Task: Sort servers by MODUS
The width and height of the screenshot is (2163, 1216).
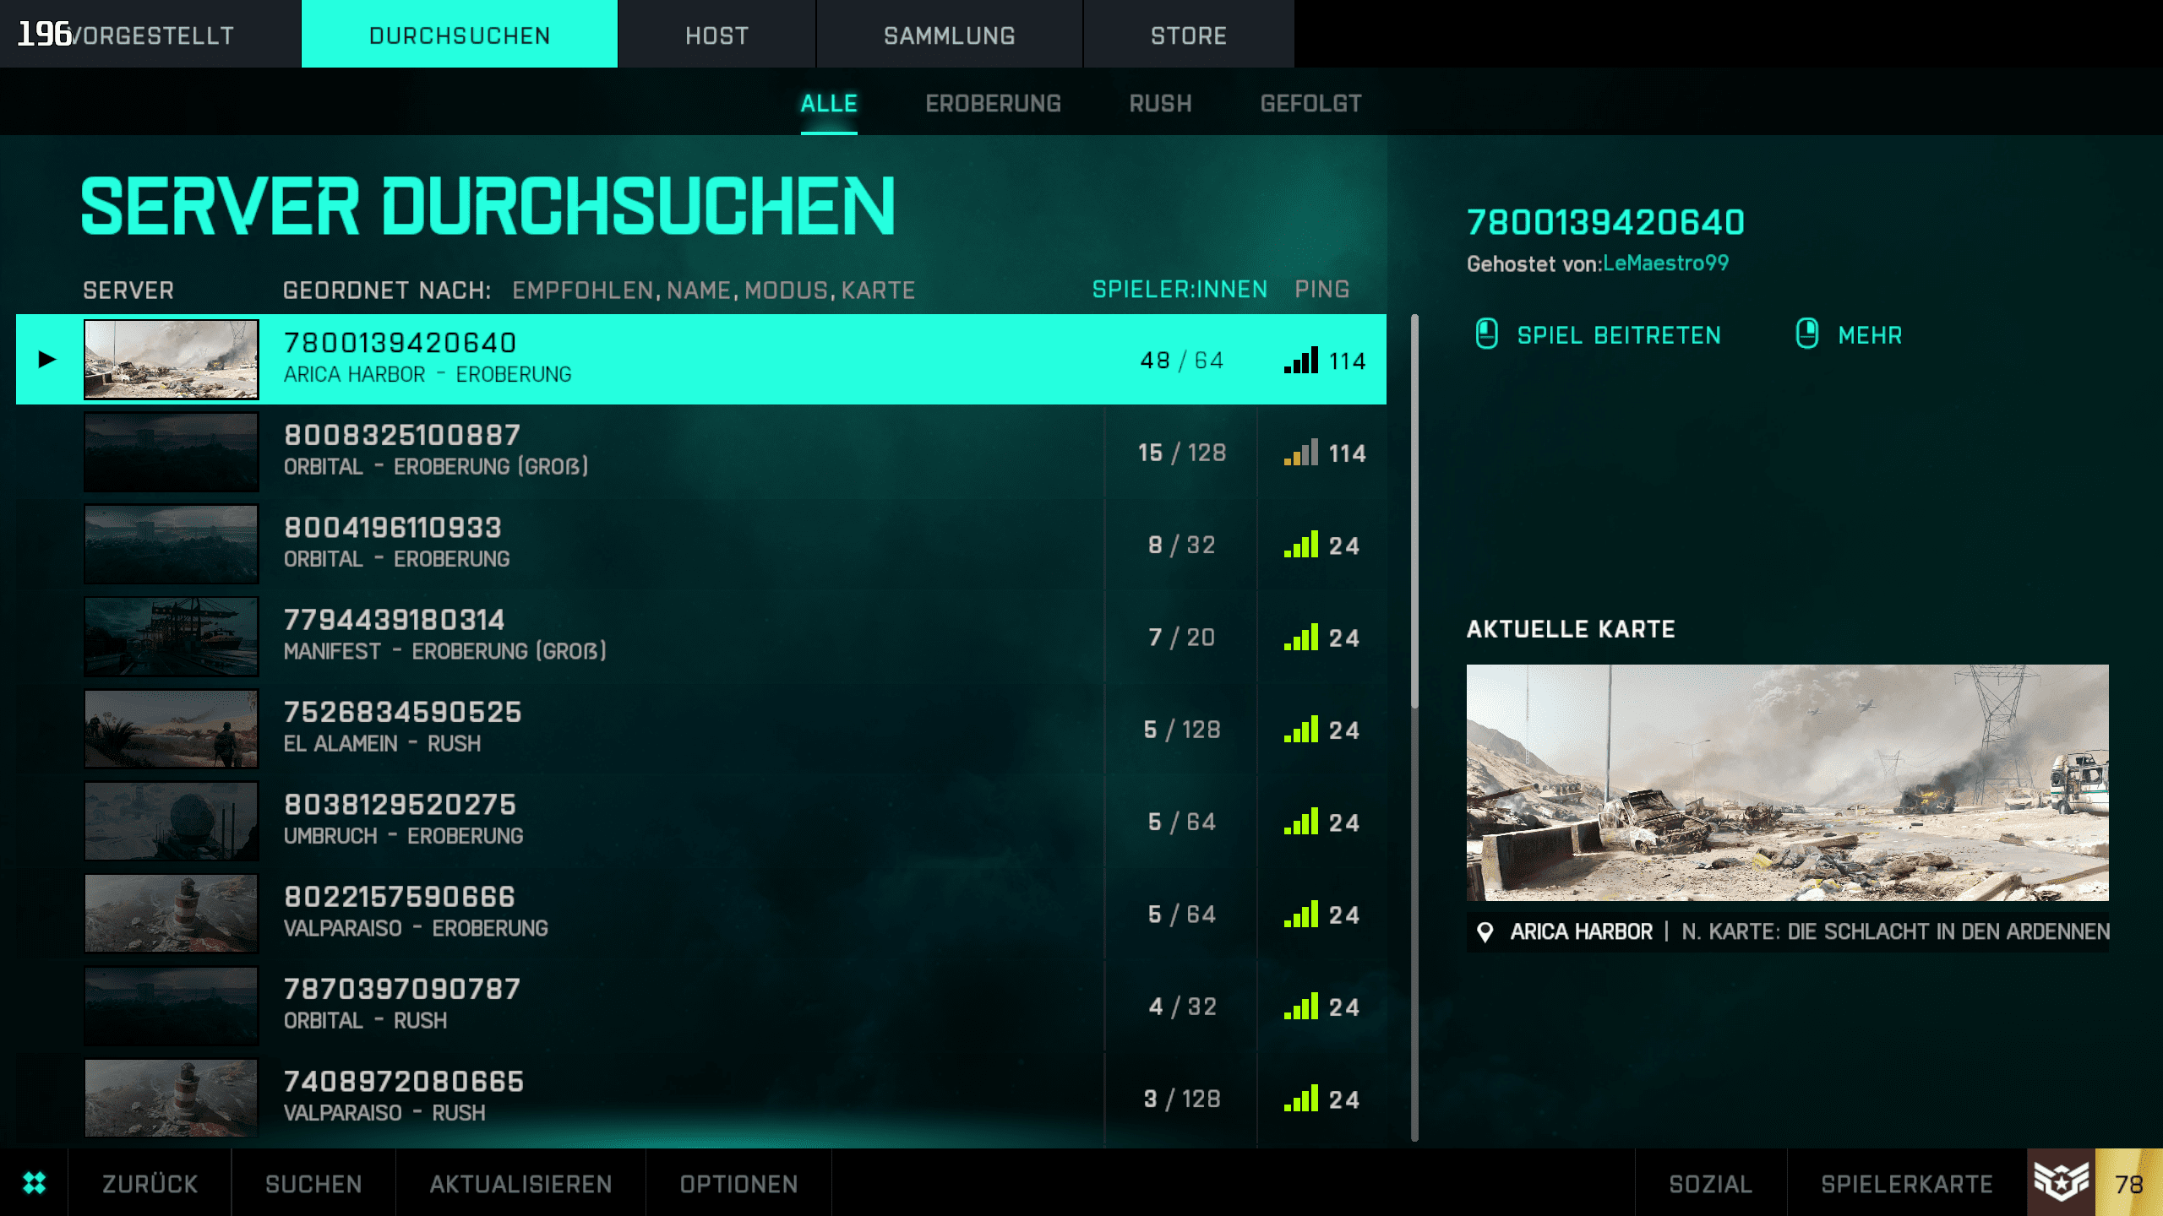Action: coord(786,290)
